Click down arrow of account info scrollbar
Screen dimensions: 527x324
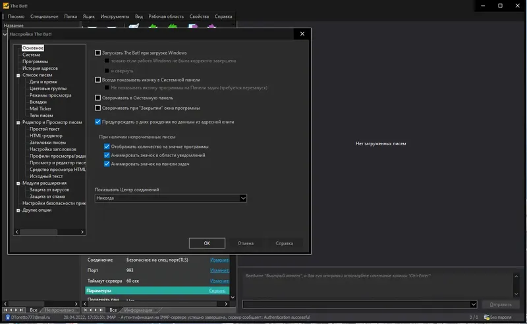233,297
